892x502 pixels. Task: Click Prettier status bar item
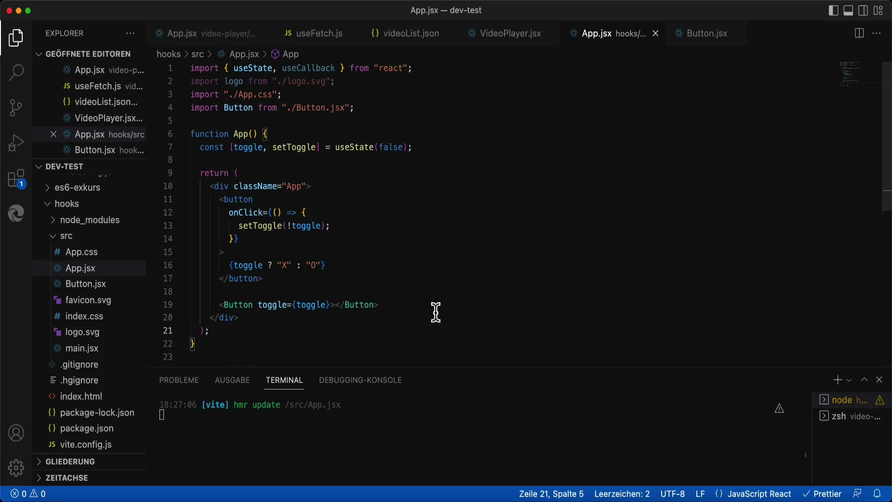822,494
